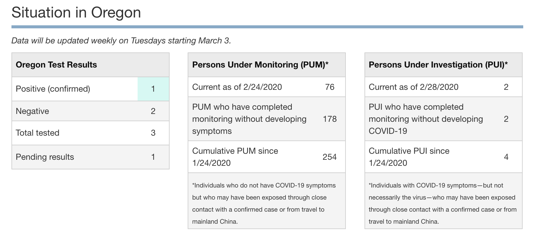Select the cumulative PUI value 4
Image resolution: width=554 pixels, height=252 pixels.
tap(506, 157)
